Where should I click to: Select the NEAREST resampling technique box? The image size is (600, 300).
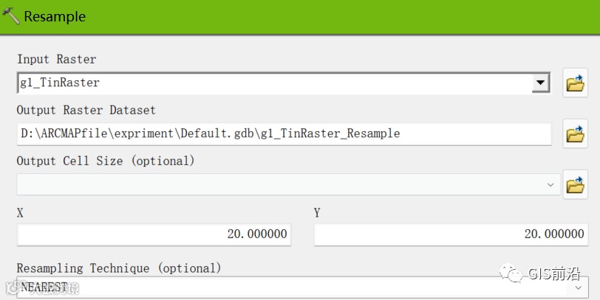[x=302, y=287]
